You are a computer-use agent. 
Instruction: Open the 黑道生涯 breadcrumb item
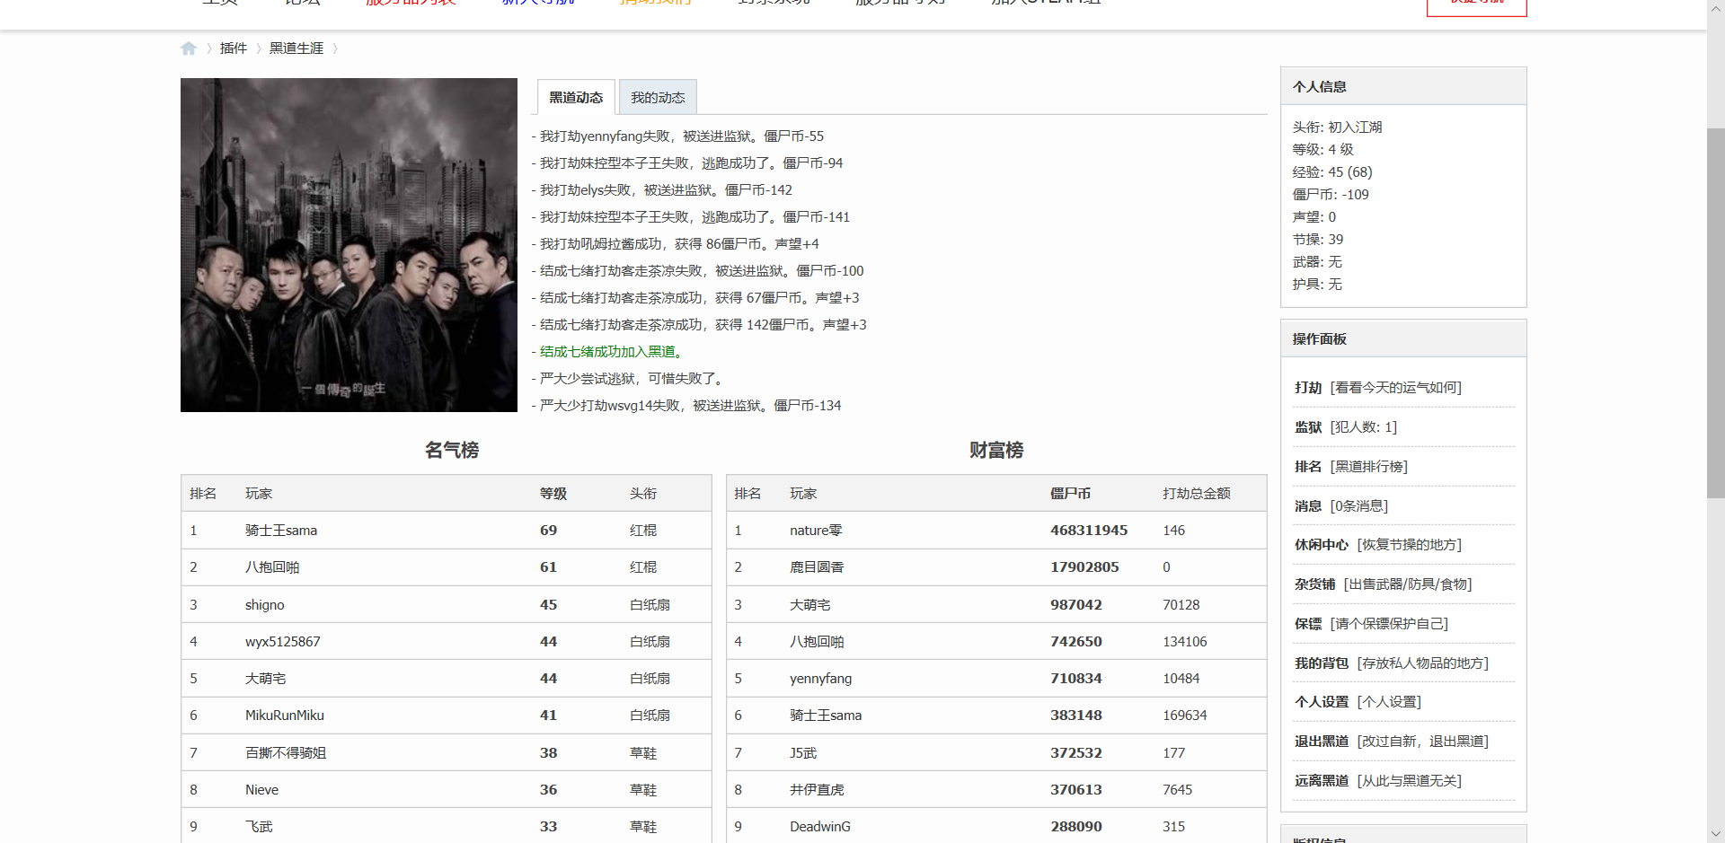tap(296, 48)
